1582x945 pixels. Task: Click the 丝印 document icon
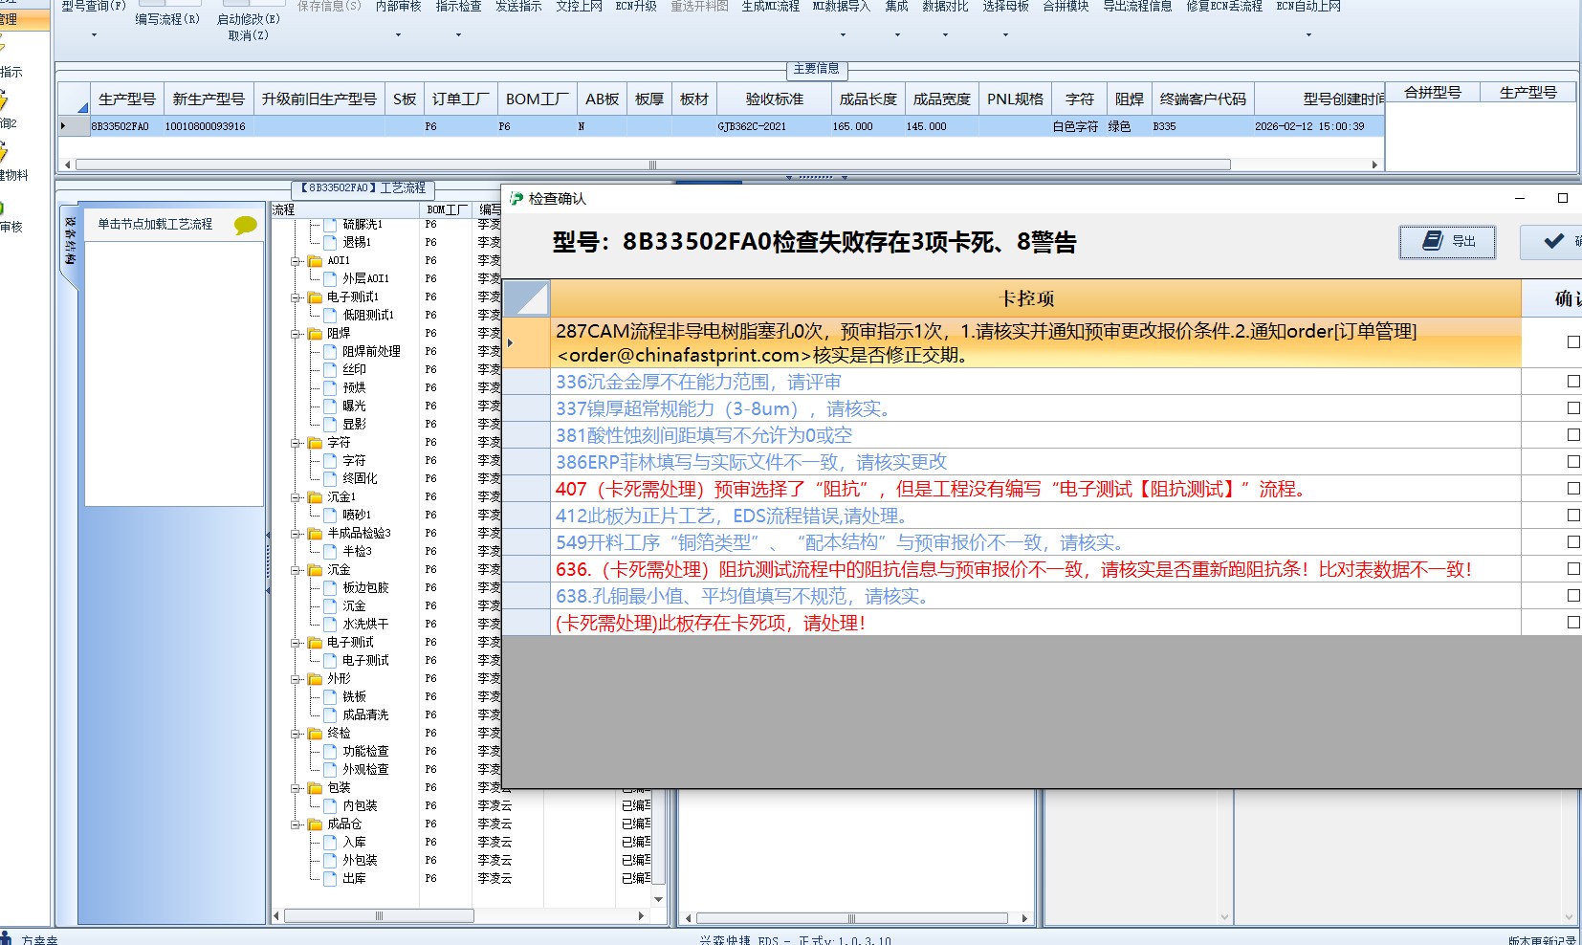[x=330, y=369]
